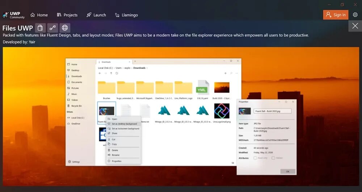362x192 pixels.
Task: Choose Share in the context menu
Action: coord(123,133)
